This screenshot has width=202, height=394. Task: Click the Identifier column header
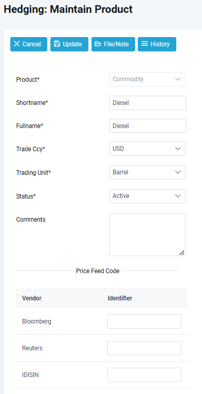pyautogui.click(x=120, y=298)
